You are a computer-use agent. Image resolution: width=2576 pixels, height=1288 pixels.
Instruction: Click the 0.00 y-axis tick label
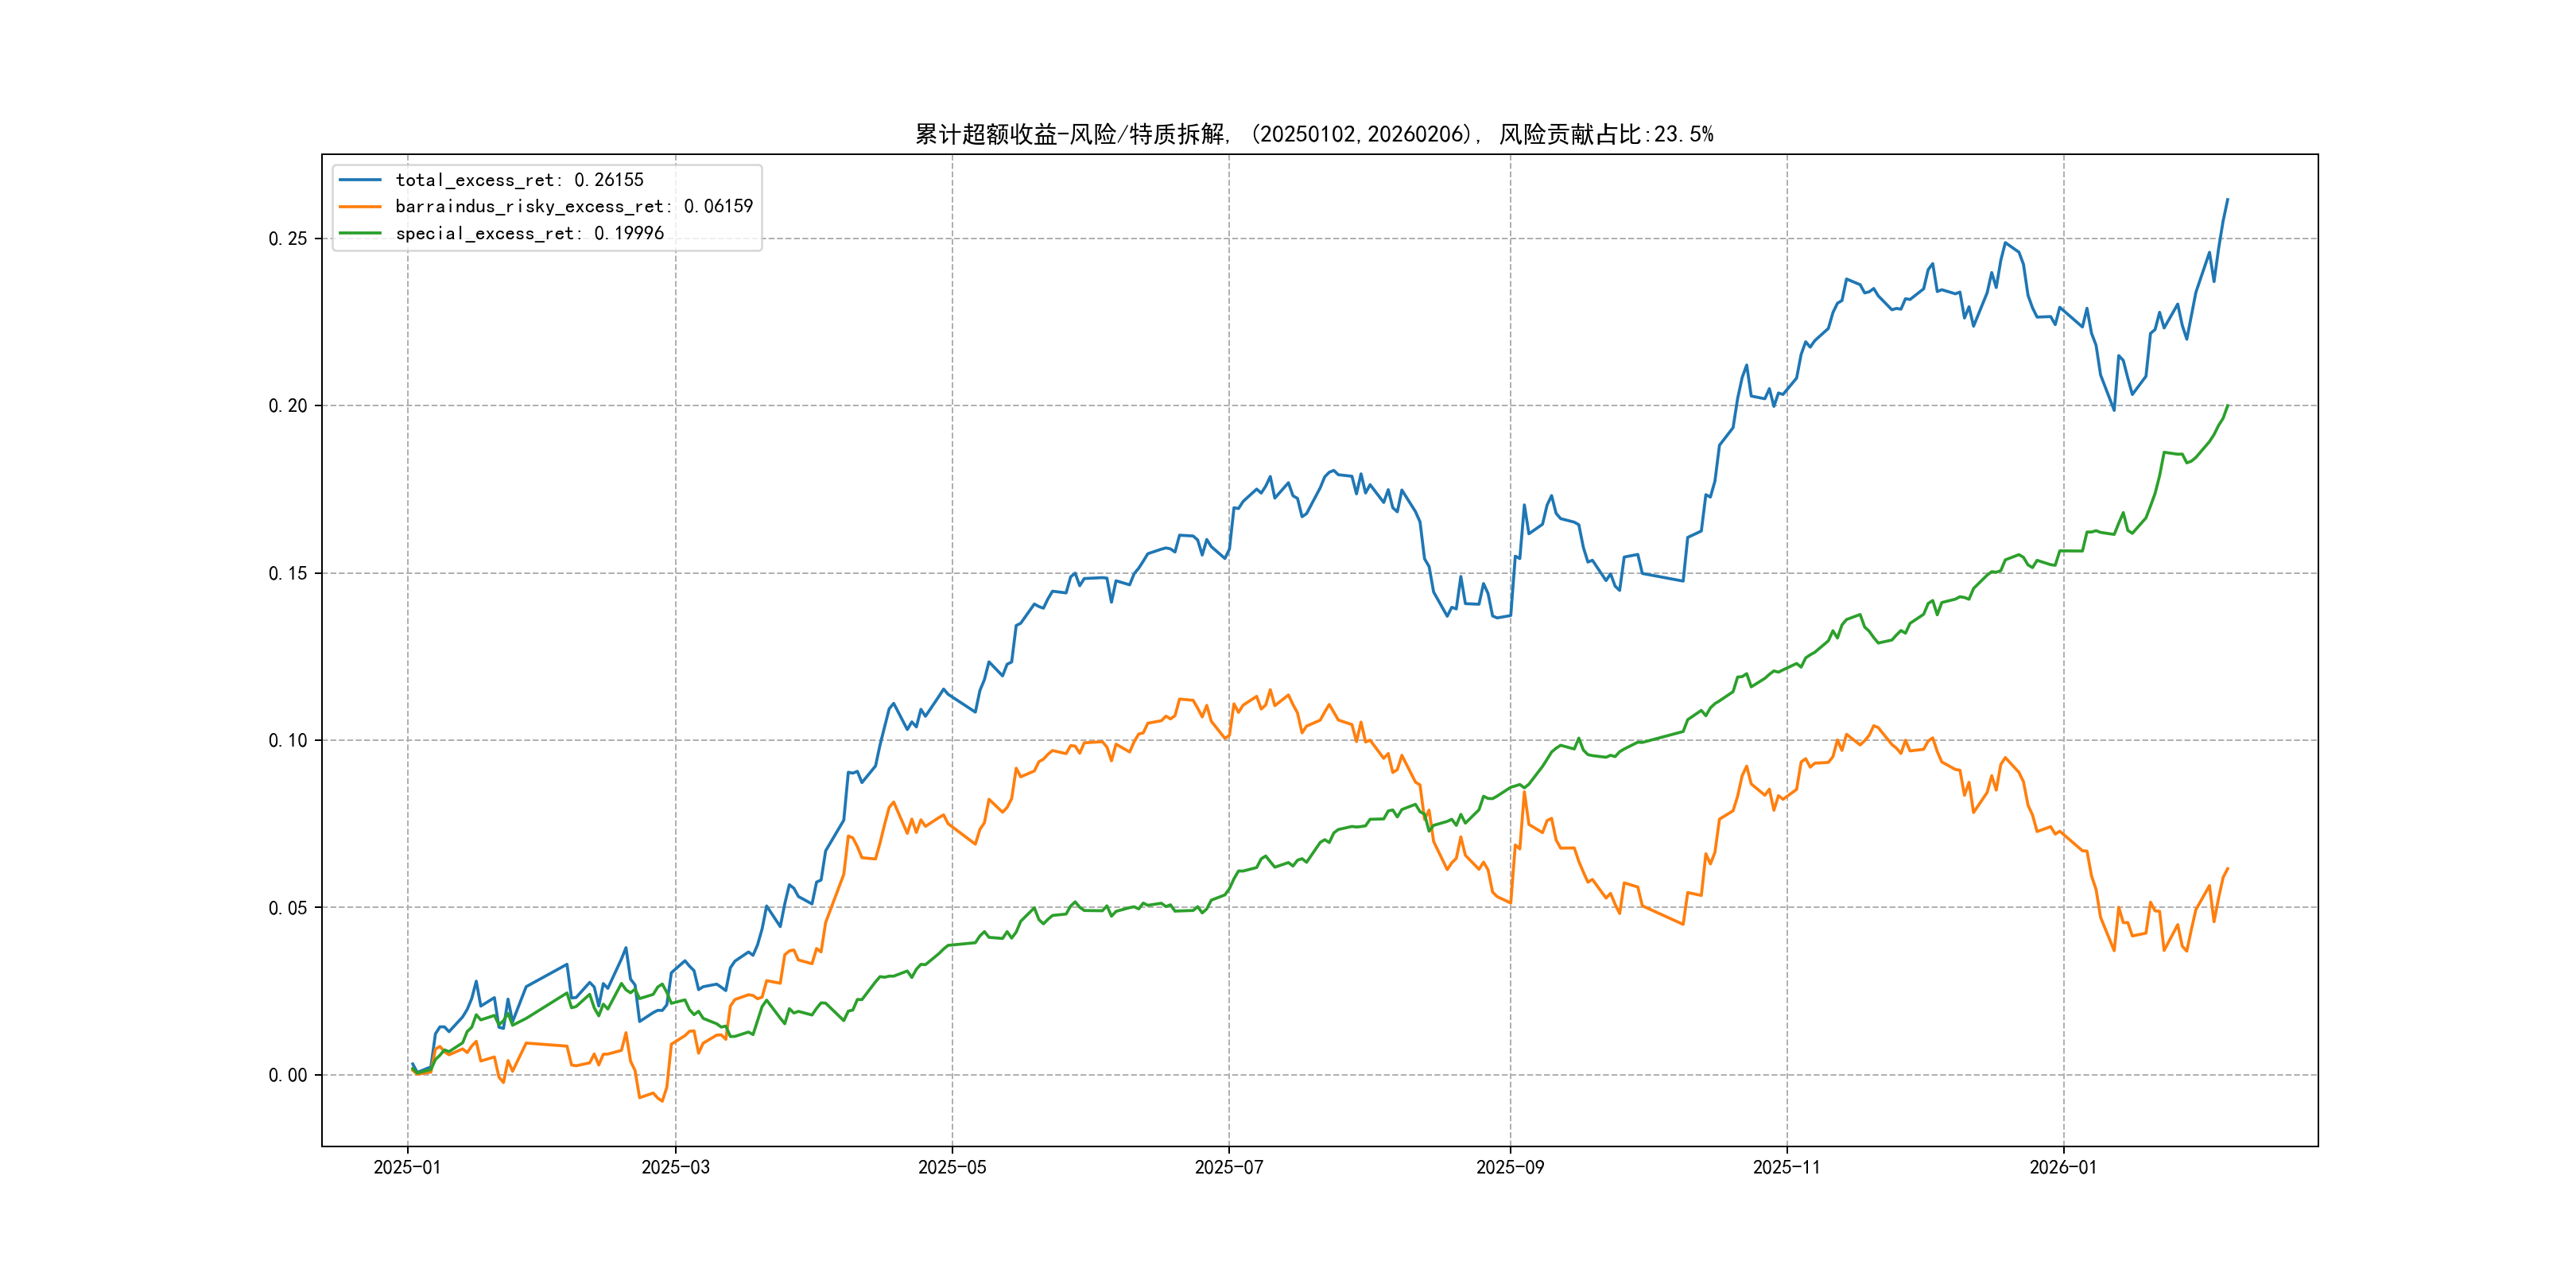click(x=288, y=1075)
